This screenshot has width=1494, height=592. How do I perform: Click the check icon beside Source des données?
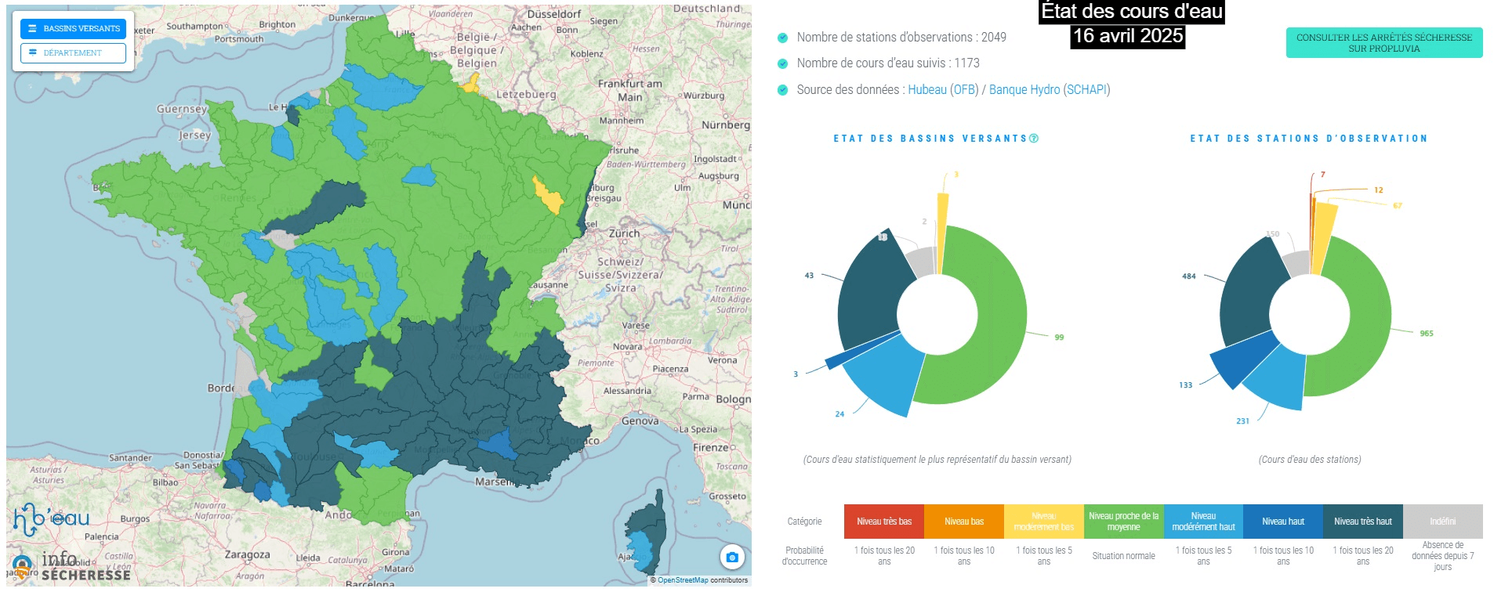(782, 90)
